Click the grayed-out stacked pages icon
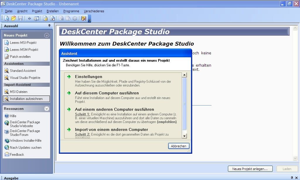300x180 pixels. click(x=68, y=18)
